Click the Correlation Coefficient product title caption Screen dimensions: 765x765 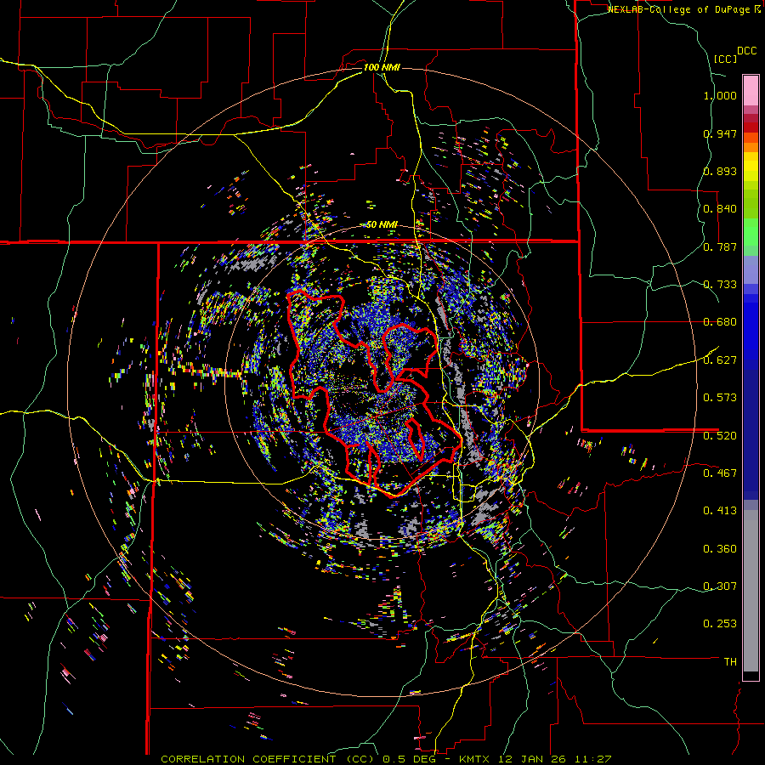point(385,759)
